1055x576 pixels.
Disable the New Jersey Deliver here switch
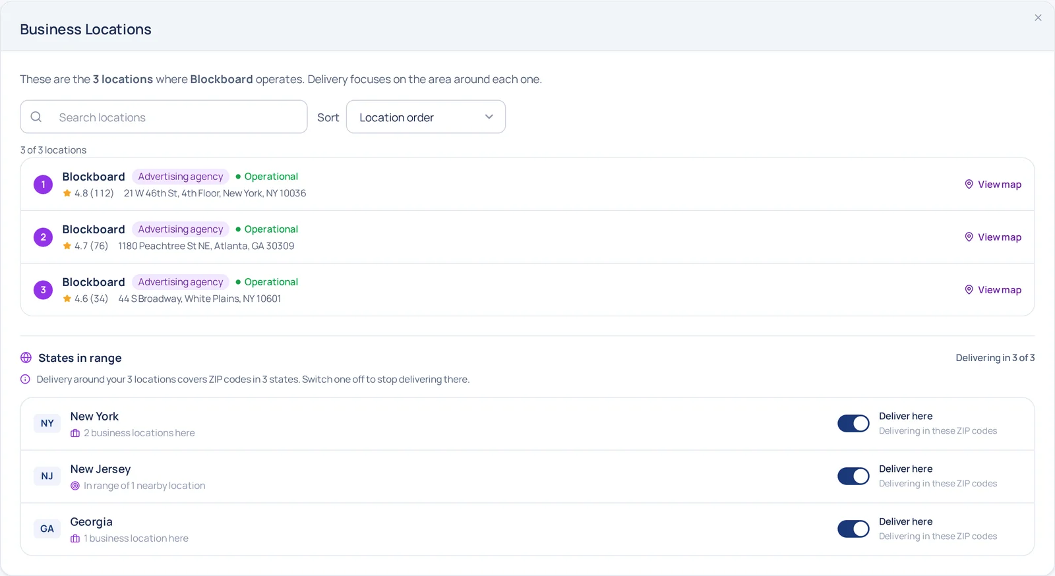[x=854, y=476]
